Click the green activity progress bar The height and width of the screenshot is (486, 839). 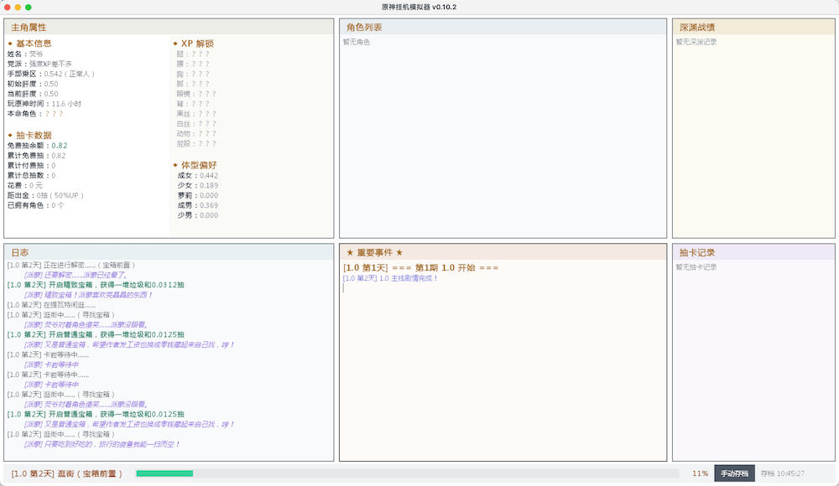click(x=164, y=473)
